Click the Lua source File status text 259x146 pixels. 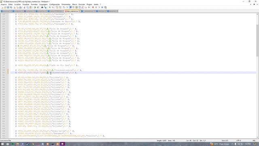6,141
